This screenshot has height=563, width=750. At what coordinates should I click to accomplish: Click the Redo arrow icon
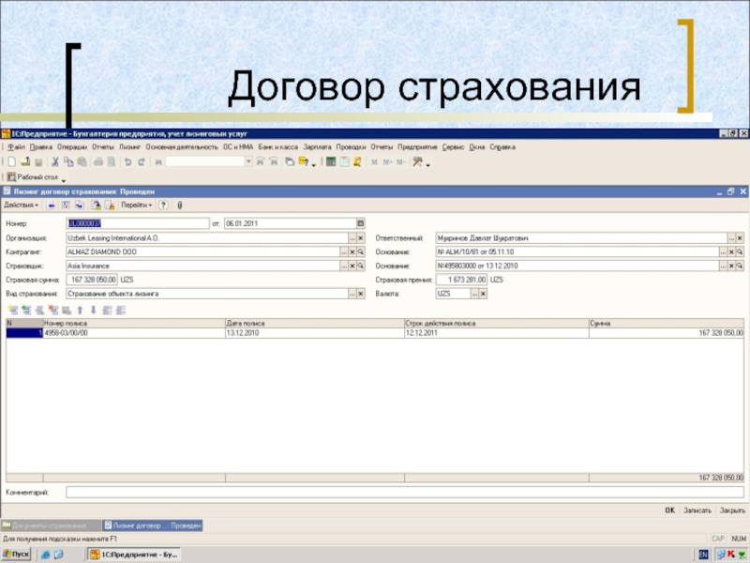pyautogui.click(x=142, y=161)
